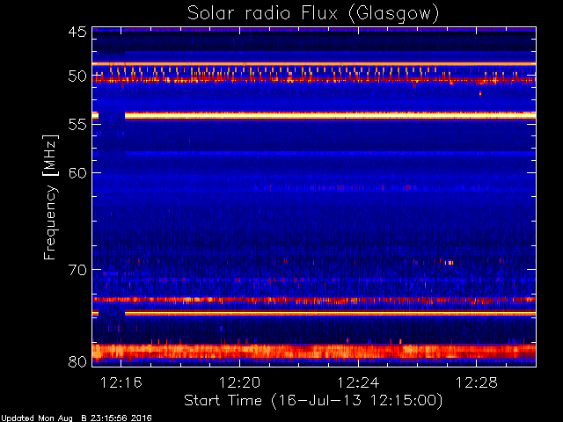Click the 12:24 time tick label
The height and width of the screenshot is (422, 563).
pyautogui.click(x=358, y=382)
